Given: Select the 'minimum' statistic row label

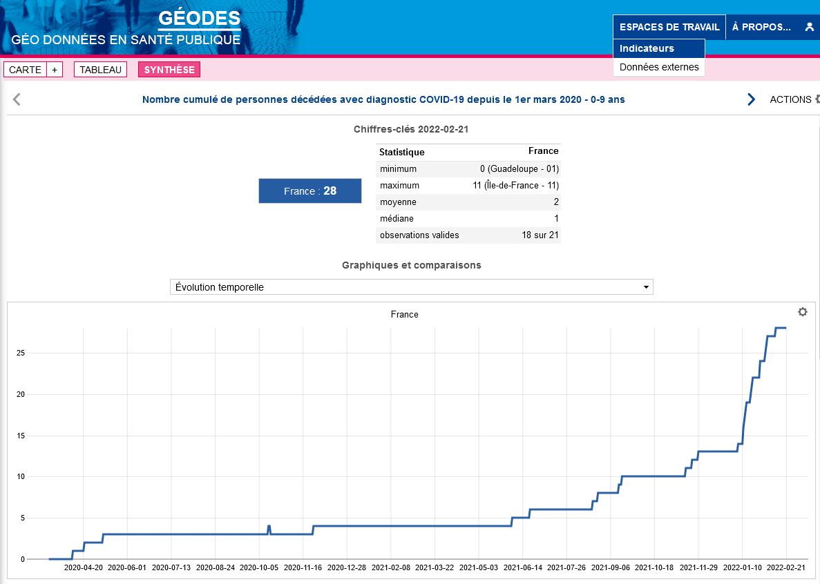Looking at the screenshot, I should coord(398,168).
